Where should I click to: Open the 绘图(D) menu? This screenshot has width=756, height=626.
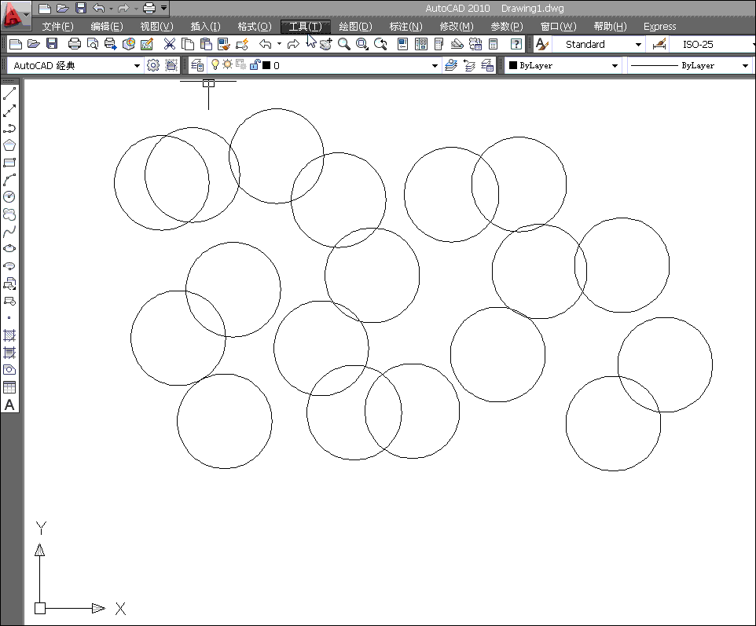(355, 27)
